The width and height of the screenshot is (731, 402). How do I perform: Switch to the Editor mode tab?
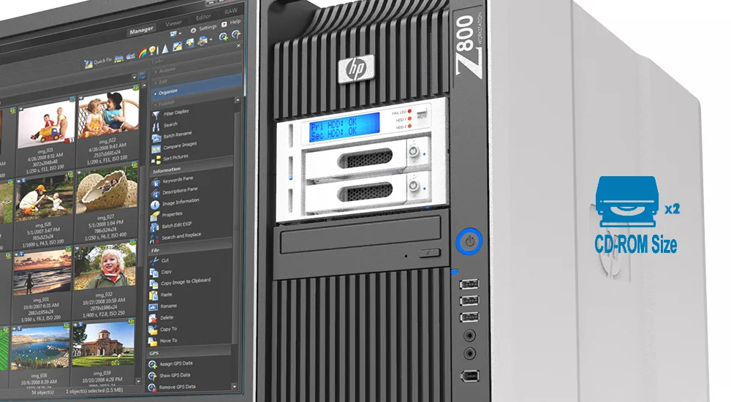click(x=203, y=18)
